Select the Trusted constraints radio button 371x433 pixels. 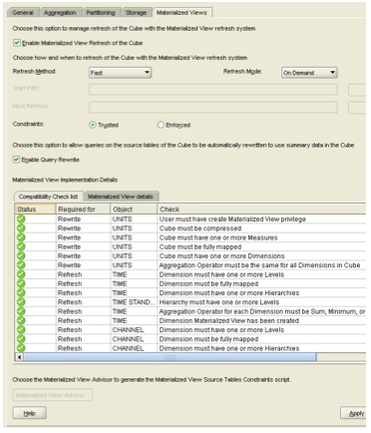[x=93, y=125]
